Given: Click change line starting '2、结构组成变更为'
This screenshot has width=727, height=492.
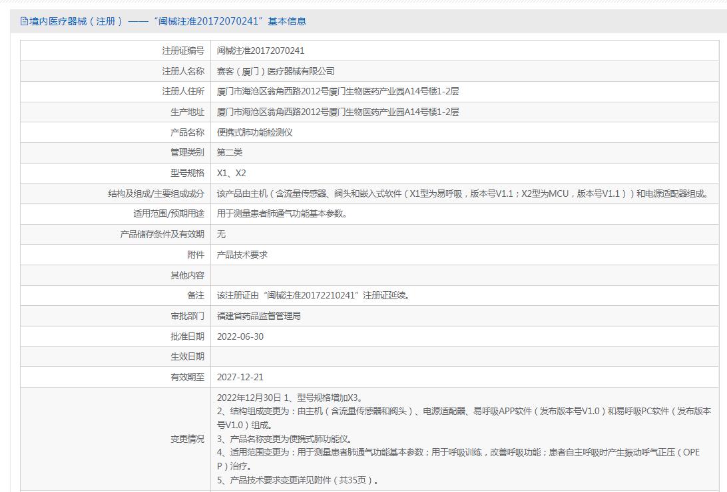Looking at the screenshot, I should click(x=463, y=418).
